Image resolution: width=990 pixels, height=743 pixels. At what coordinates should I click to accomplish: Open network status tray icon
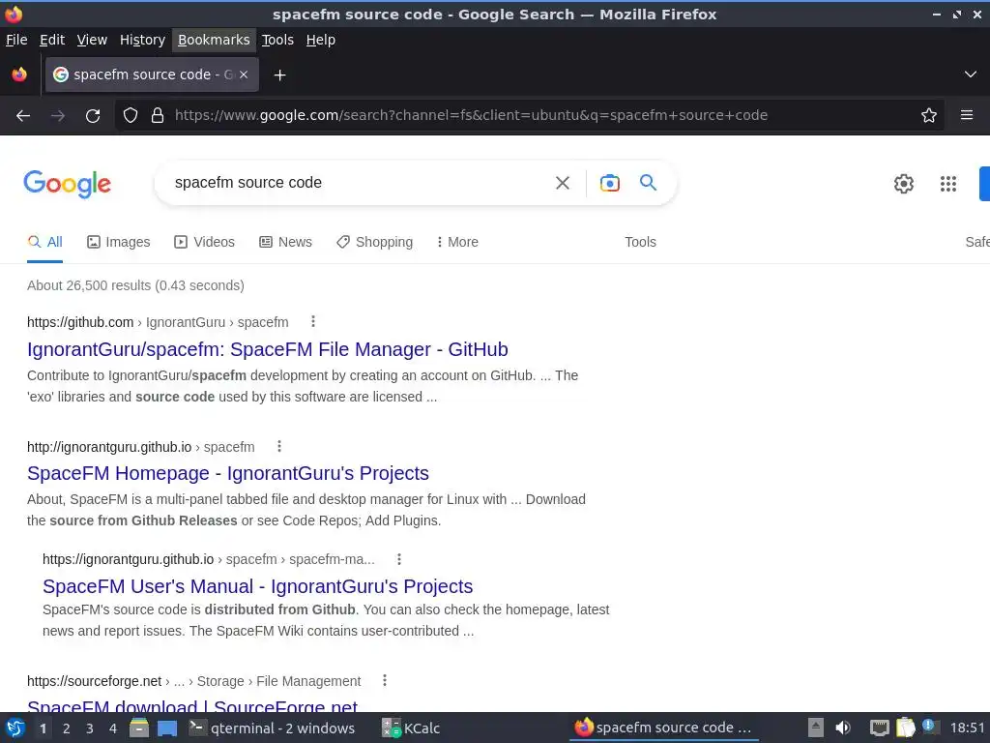tap(879, 728)
